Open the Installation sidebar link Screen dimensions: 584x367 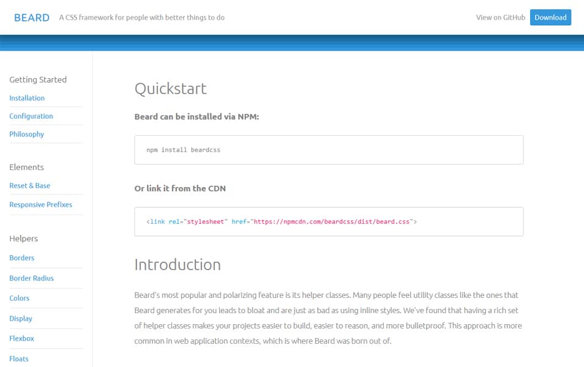click(x=27, y=98)
